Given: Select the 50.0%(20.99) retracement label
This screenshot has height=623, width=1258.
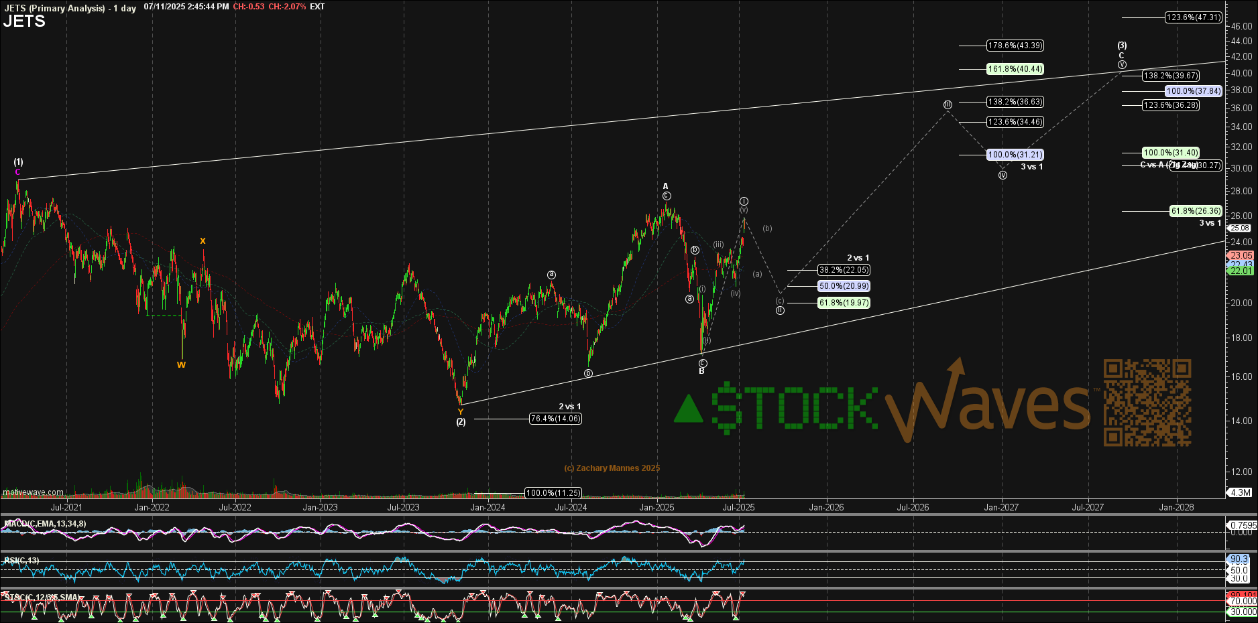Looking at the screenshot, I should tap(844, 286).
